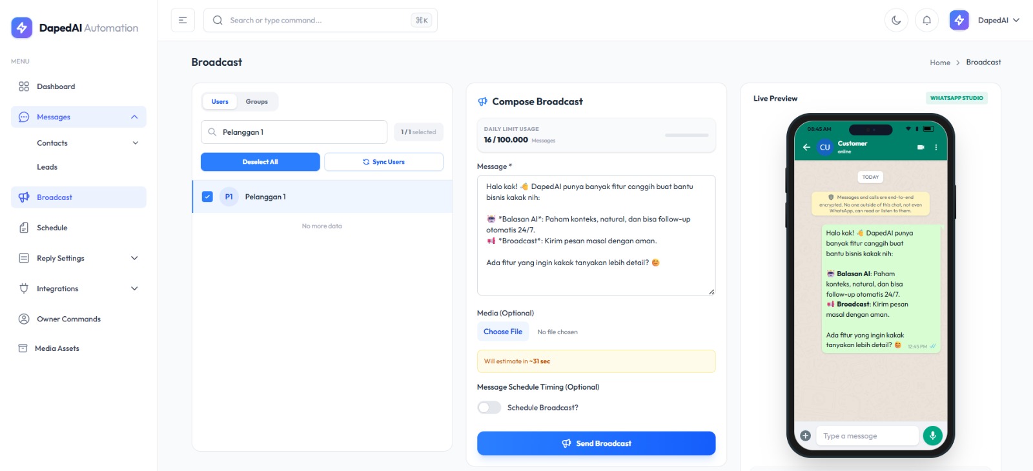The image size is (1033, 471).
Task: Click the 16 / 100.000 usage value
Action: tap(506, 139)
